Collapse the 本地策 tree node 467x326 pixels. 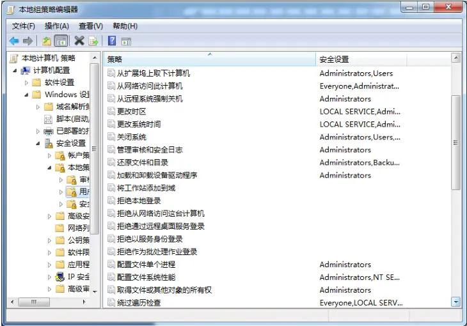pyautogui.click(x=49, y=168)
